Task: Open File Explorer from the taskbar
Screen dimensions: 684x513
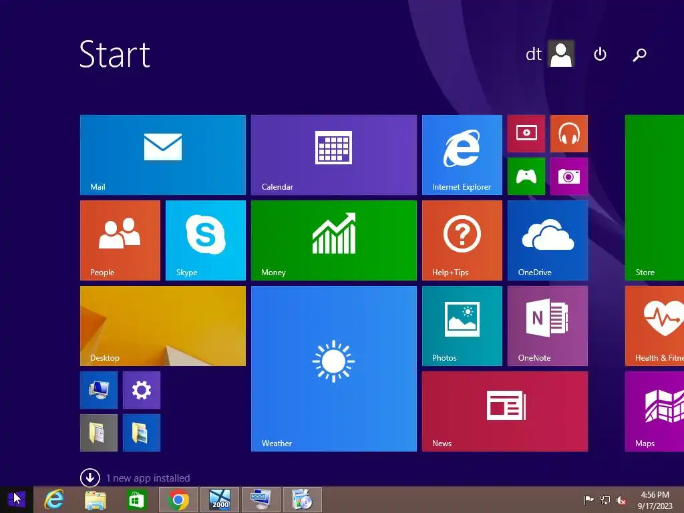Action: tap(95, 500)
